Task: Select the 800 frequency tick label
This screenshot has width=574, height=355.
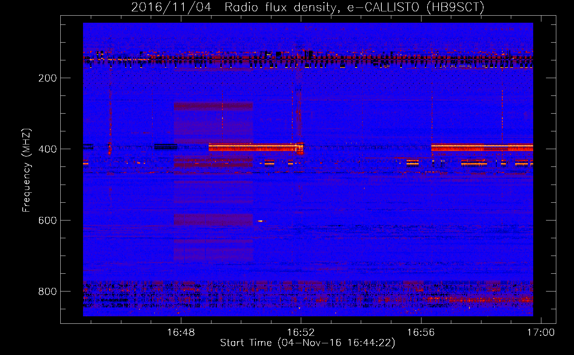Action: pyautogui.click(x=48, y=291)
